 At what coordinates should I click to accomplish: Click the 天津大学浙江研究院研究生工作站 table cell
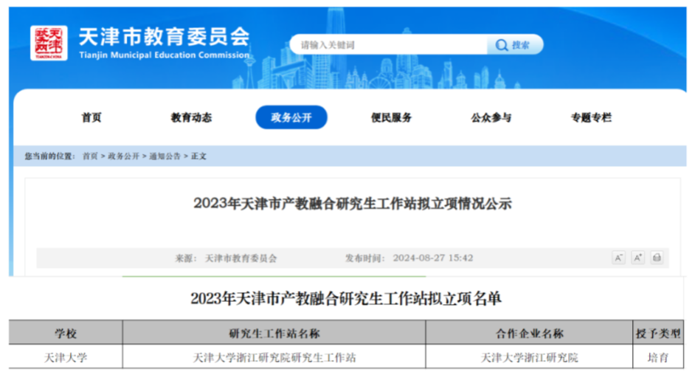(274, 357)
